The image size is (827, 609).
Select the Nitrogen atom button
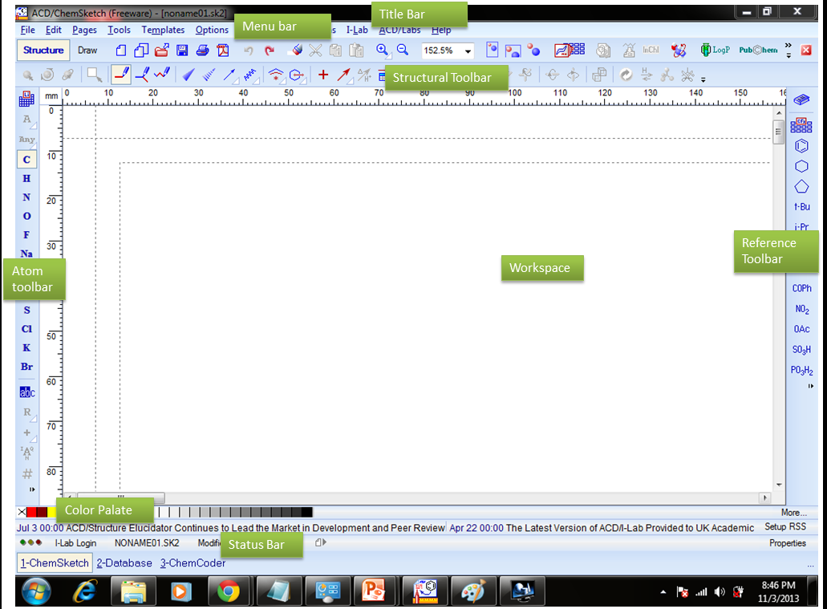click(26, 197)
